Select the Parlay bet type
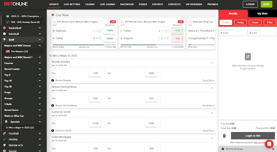This screenshot has height=152, width=277. tap(240, 22)
